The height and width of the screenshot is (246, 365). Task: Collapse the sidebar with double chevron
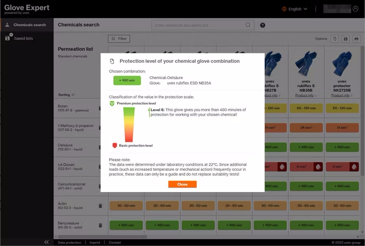[46, 242]
